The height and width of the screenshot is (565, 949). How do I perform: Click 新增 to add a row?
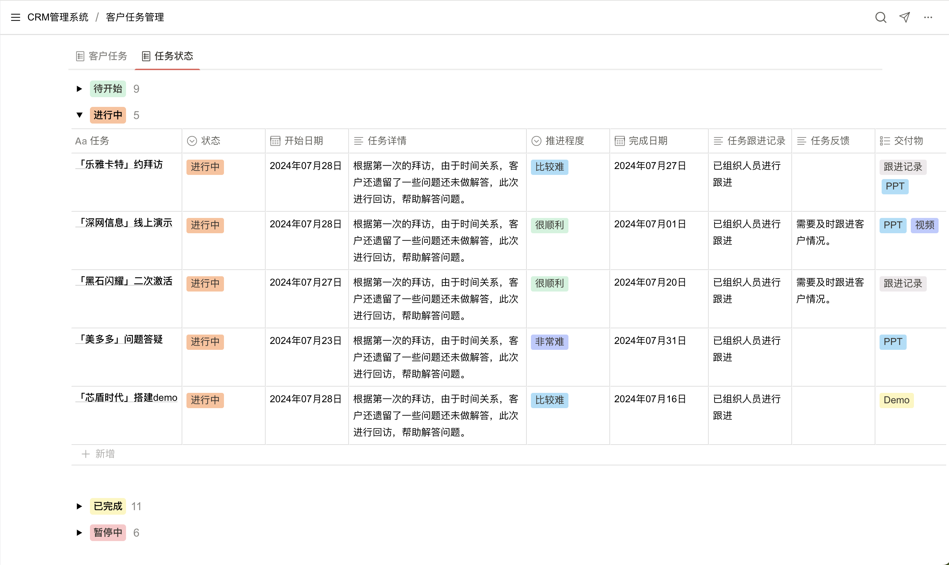tap(105, 454)
